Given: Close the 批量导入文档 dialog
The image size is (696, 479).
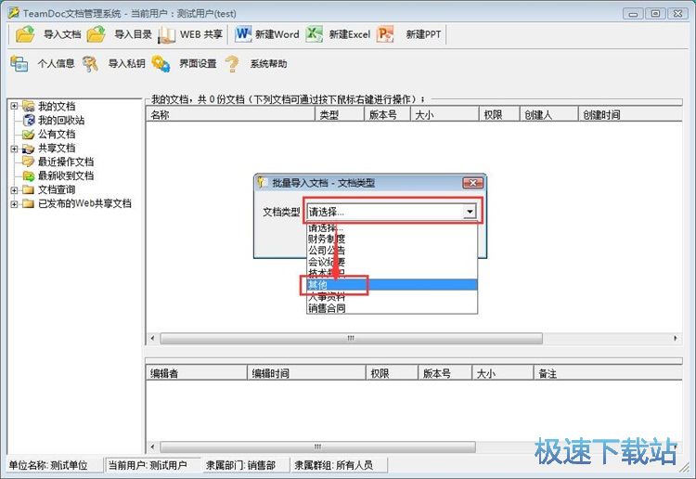Looking at the screenshot, I should (472, 183).
